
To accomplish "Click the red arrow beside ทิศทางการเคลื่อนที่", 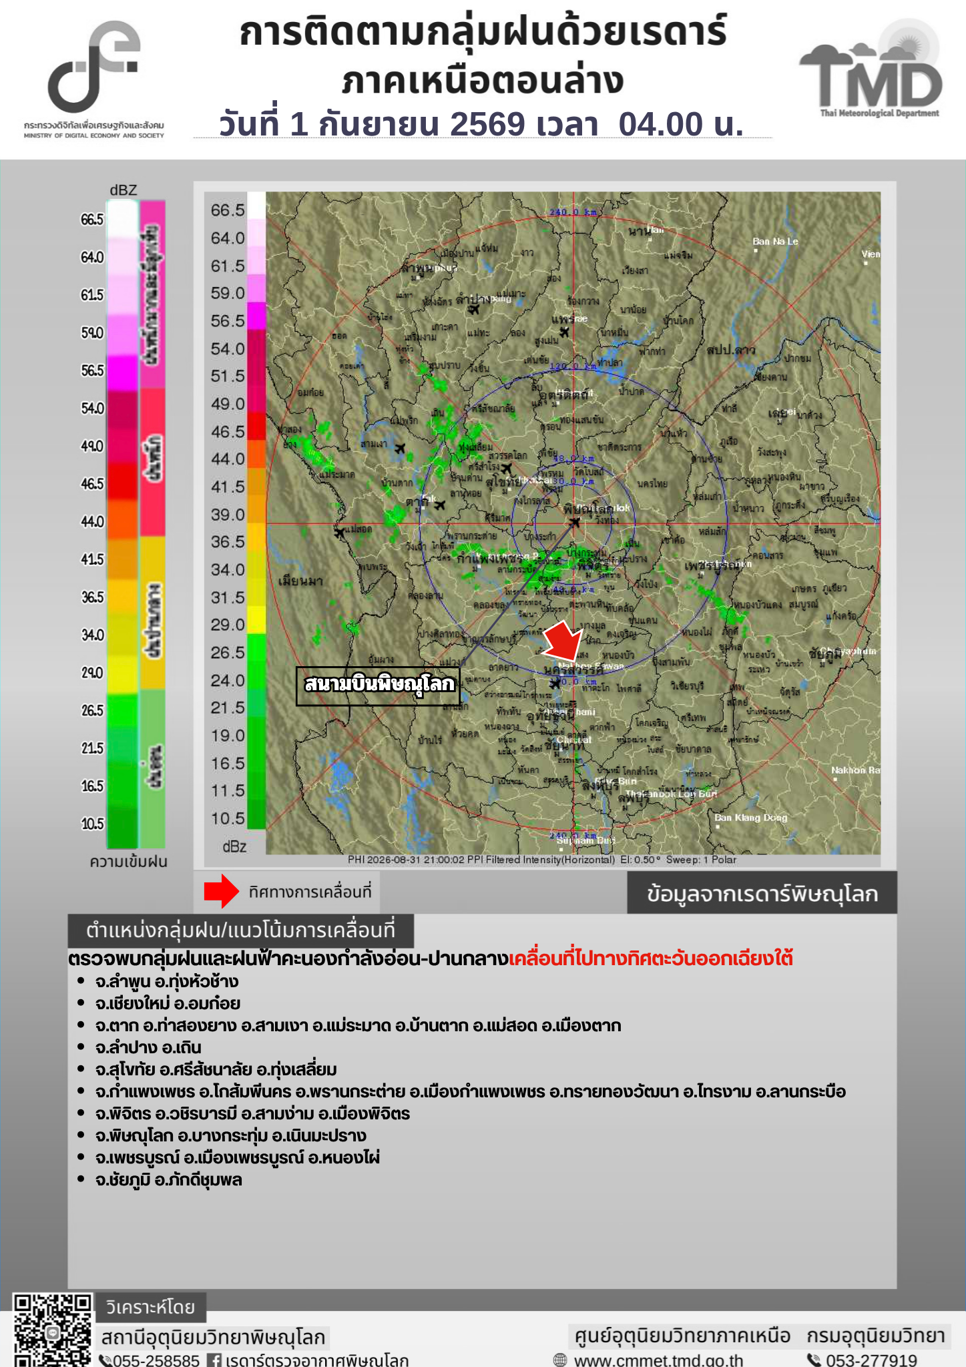I will pyautogui.click(x=221, y=891).
